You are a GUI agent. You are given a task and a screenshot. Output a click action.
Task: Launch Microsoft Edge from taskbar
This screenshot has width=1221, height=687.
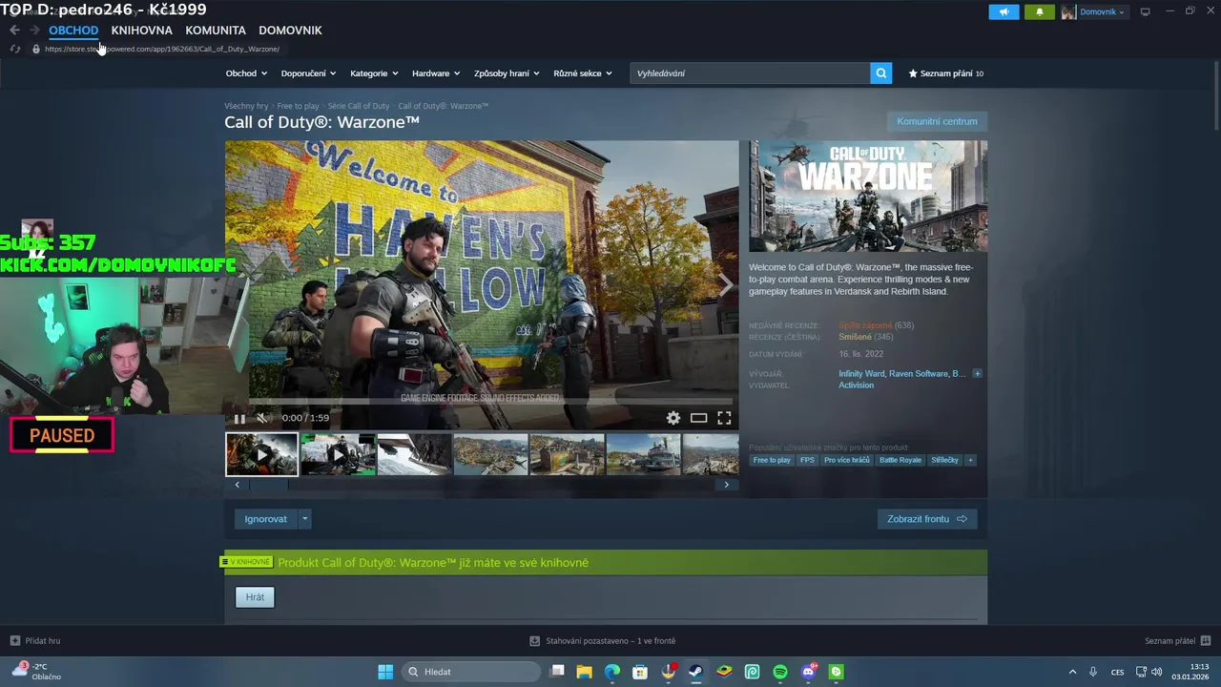(x=612, y=672)
